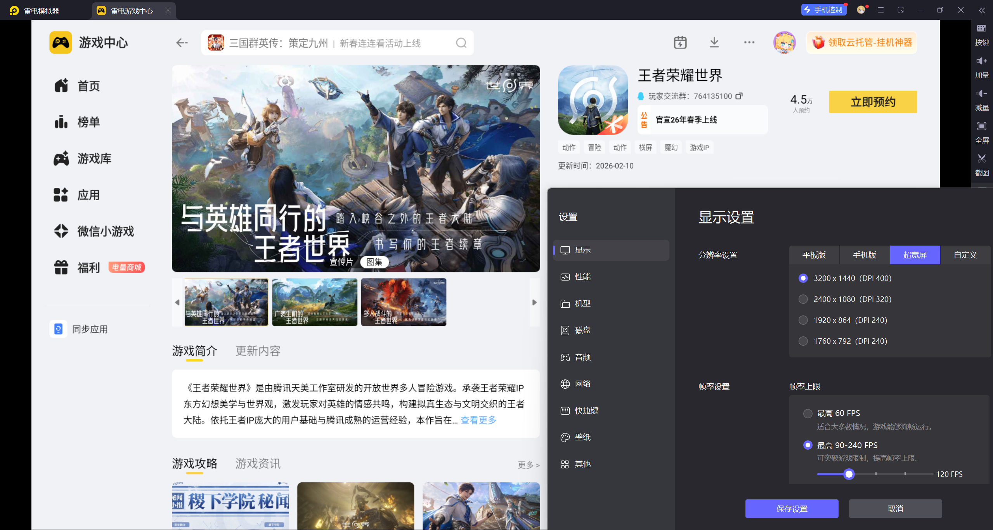993x530 pixels.
Task: Click the screenshot scissors icon
Action: point(981,158)
